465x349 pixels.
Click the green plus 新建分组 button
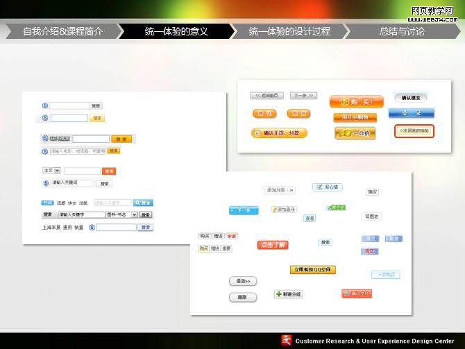[288, 294]
